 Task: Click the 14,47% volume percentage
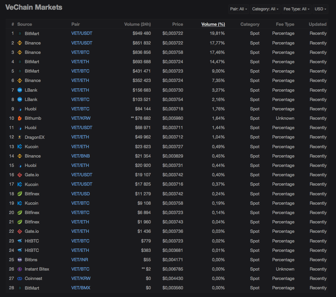point(217,62)
